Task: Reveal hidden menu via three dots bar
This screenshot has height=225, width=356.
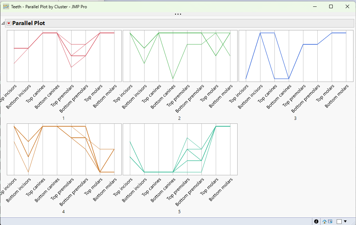Action: pos(178,14)
